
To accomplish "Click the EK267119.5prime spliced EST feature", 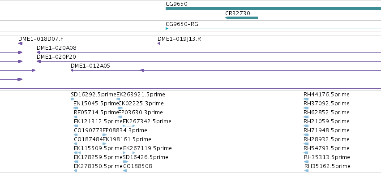I will pyautogui.click(x=129, y=153).
